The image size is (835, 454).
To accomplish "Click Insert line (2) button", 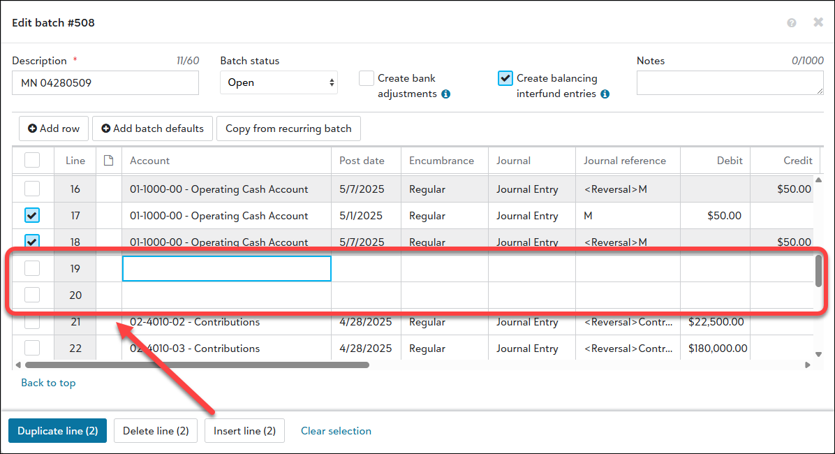I will click(244, 430).
